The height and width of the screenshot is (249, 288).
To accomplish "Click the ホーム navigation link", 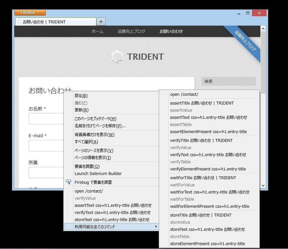I will click(97, 31).
